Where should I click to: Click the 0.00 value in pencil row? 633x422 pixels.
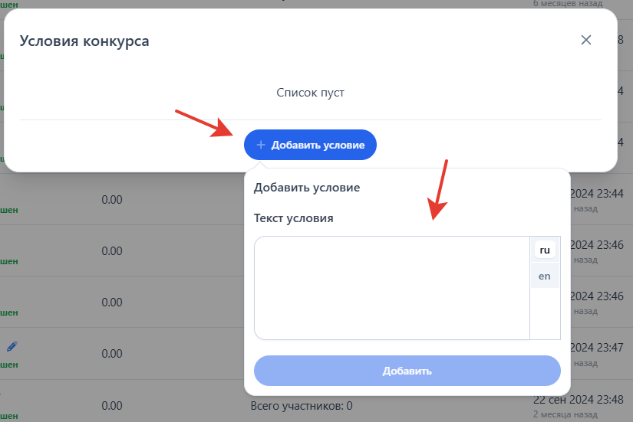tap(112, 354)
